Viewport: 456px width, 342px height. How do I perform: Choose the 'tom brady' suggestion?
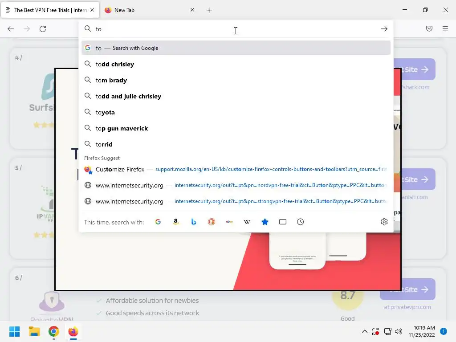coord(236,80)
